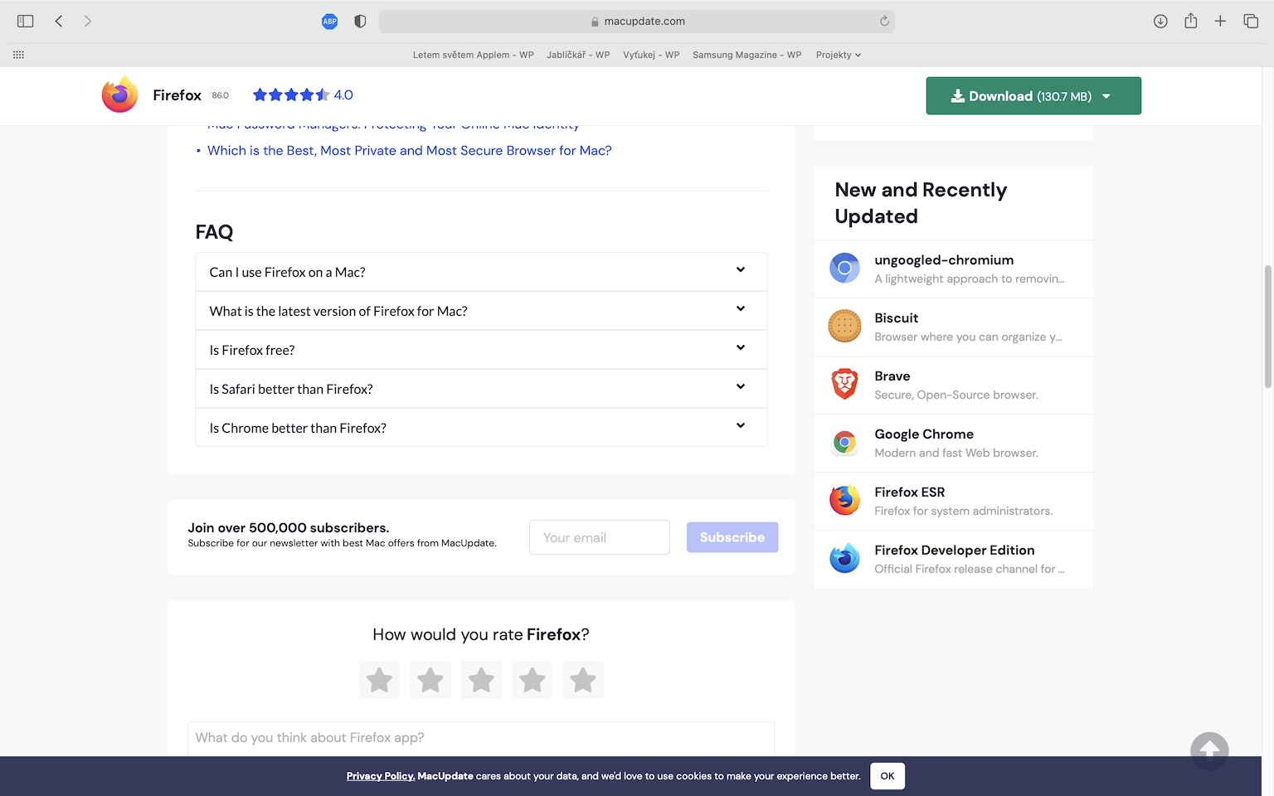This screenshot has width=1274, height=796.
Task: Open Firefox Developer Edition title link
Action: pyautogui.click(x=955, y=550)
